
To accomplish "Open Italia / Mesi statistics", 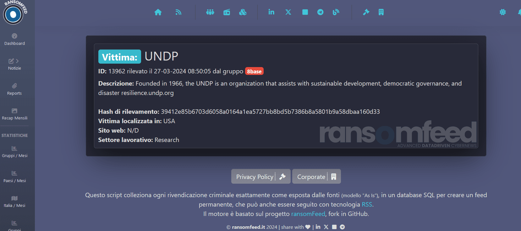I will pyautogui.click(x=14, y=202).
